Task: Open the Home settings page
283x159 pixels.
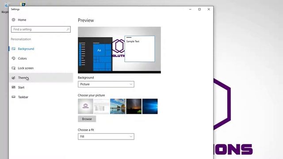Action: tap(22, 20)
